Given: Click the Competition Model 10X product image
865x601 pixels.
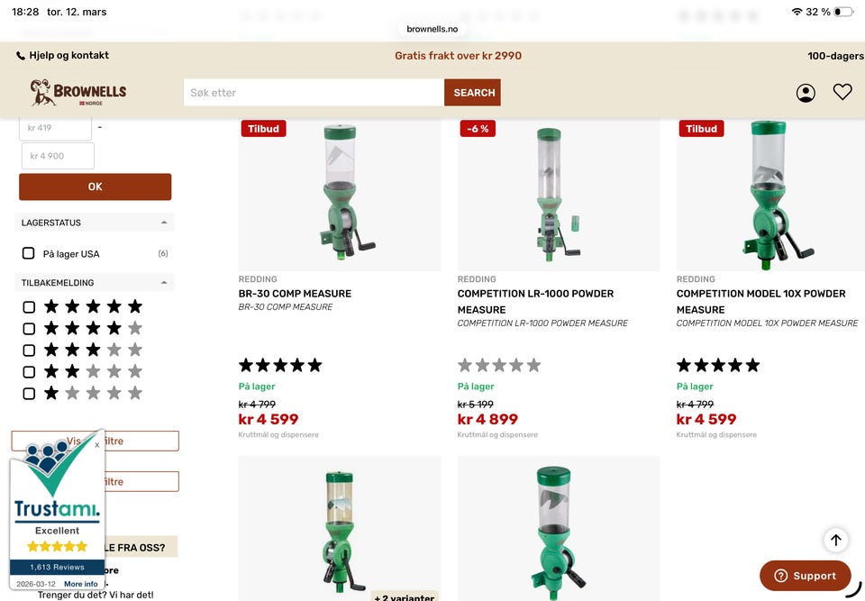Looking at the screenshot, I should [770, 195].
